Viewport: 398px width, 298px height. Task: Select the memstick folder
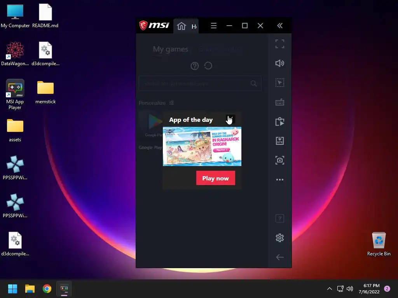point(45,92)
